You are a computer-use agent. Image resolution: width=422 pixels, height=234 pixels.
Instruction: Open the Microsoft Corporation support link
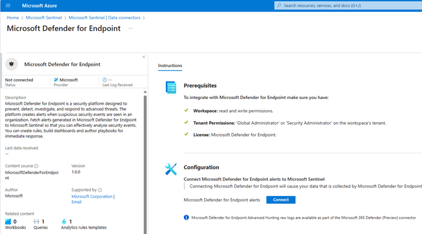92,196
